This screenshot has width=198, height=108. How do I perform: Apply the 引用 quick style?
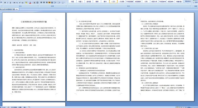point(146,1)
